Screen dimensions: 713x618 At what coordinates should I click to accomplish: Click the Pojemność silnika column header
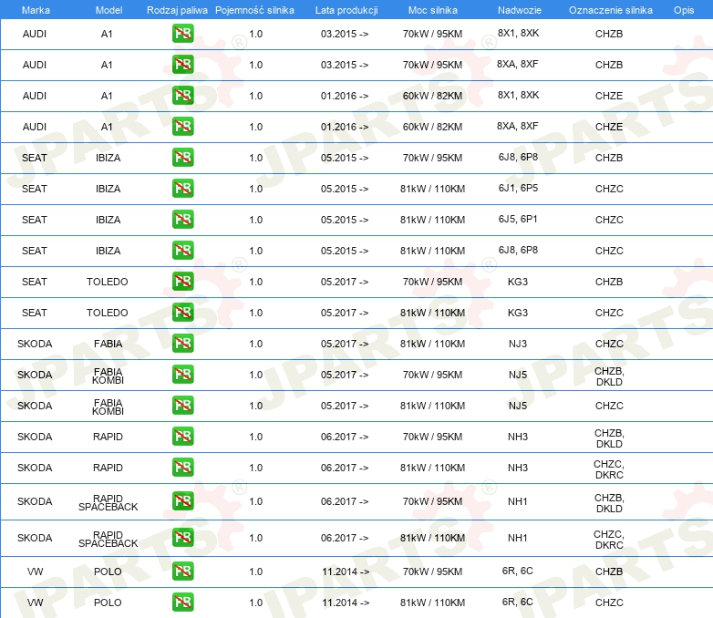coord(255,9)
